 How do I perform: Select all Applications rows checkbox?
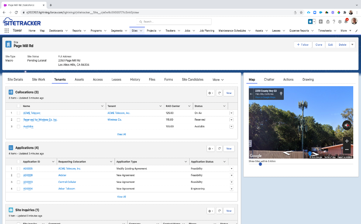[18, 162]
